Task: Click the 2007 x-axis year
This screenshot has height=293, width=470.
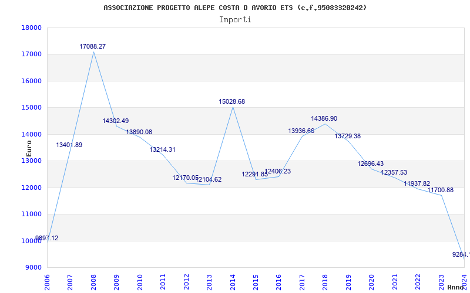Action: click(x=70, y=282)
